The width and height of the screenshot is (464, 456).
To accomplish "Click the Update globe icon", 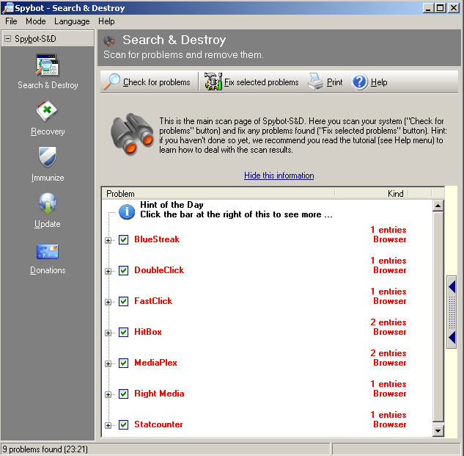I will (48, 203).
